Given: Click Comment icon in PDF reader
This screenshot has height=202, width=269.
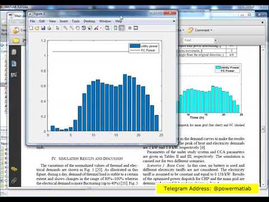Looking at the screenshot, I should coord(191,30).
